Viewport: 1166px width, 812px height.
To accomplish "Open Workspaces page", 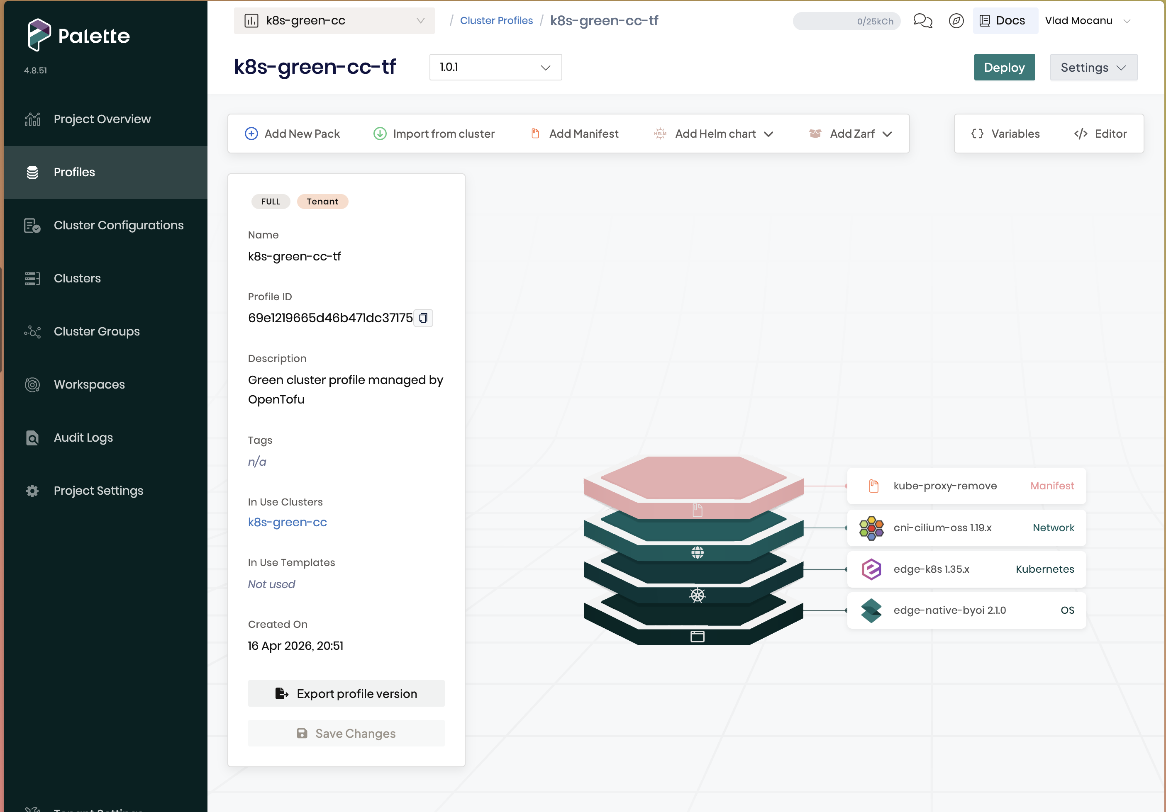I will [x=106, y=385].
